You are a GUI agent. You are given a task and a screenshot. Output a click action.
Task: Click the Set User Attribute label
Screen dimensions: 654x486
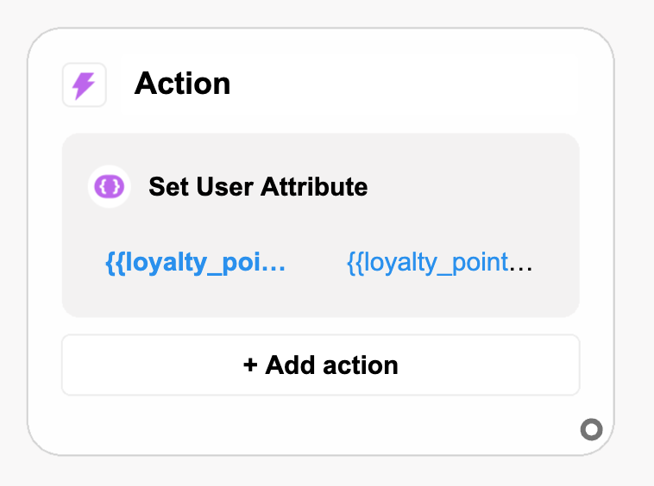(258, 187)
